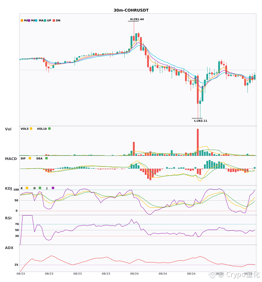262x282 pixels.
Task: Select the yellow VOL5 legend swatch
Action: pos(31,129)
